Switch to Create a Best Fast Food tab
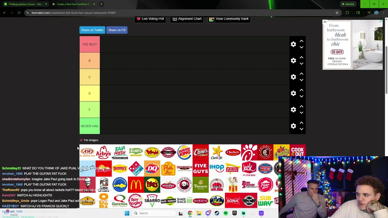Screen dimensions: 388x218 (74, 4)
